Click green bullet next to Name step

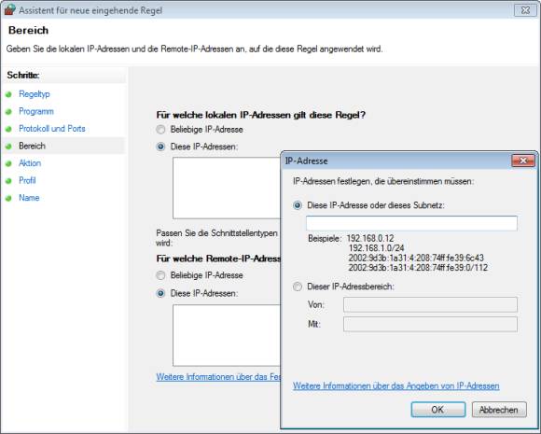click(9, 198)
